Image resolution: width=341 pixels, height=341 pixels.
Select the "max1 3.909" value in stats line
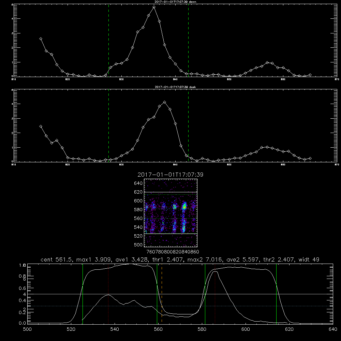click(93, 260)
